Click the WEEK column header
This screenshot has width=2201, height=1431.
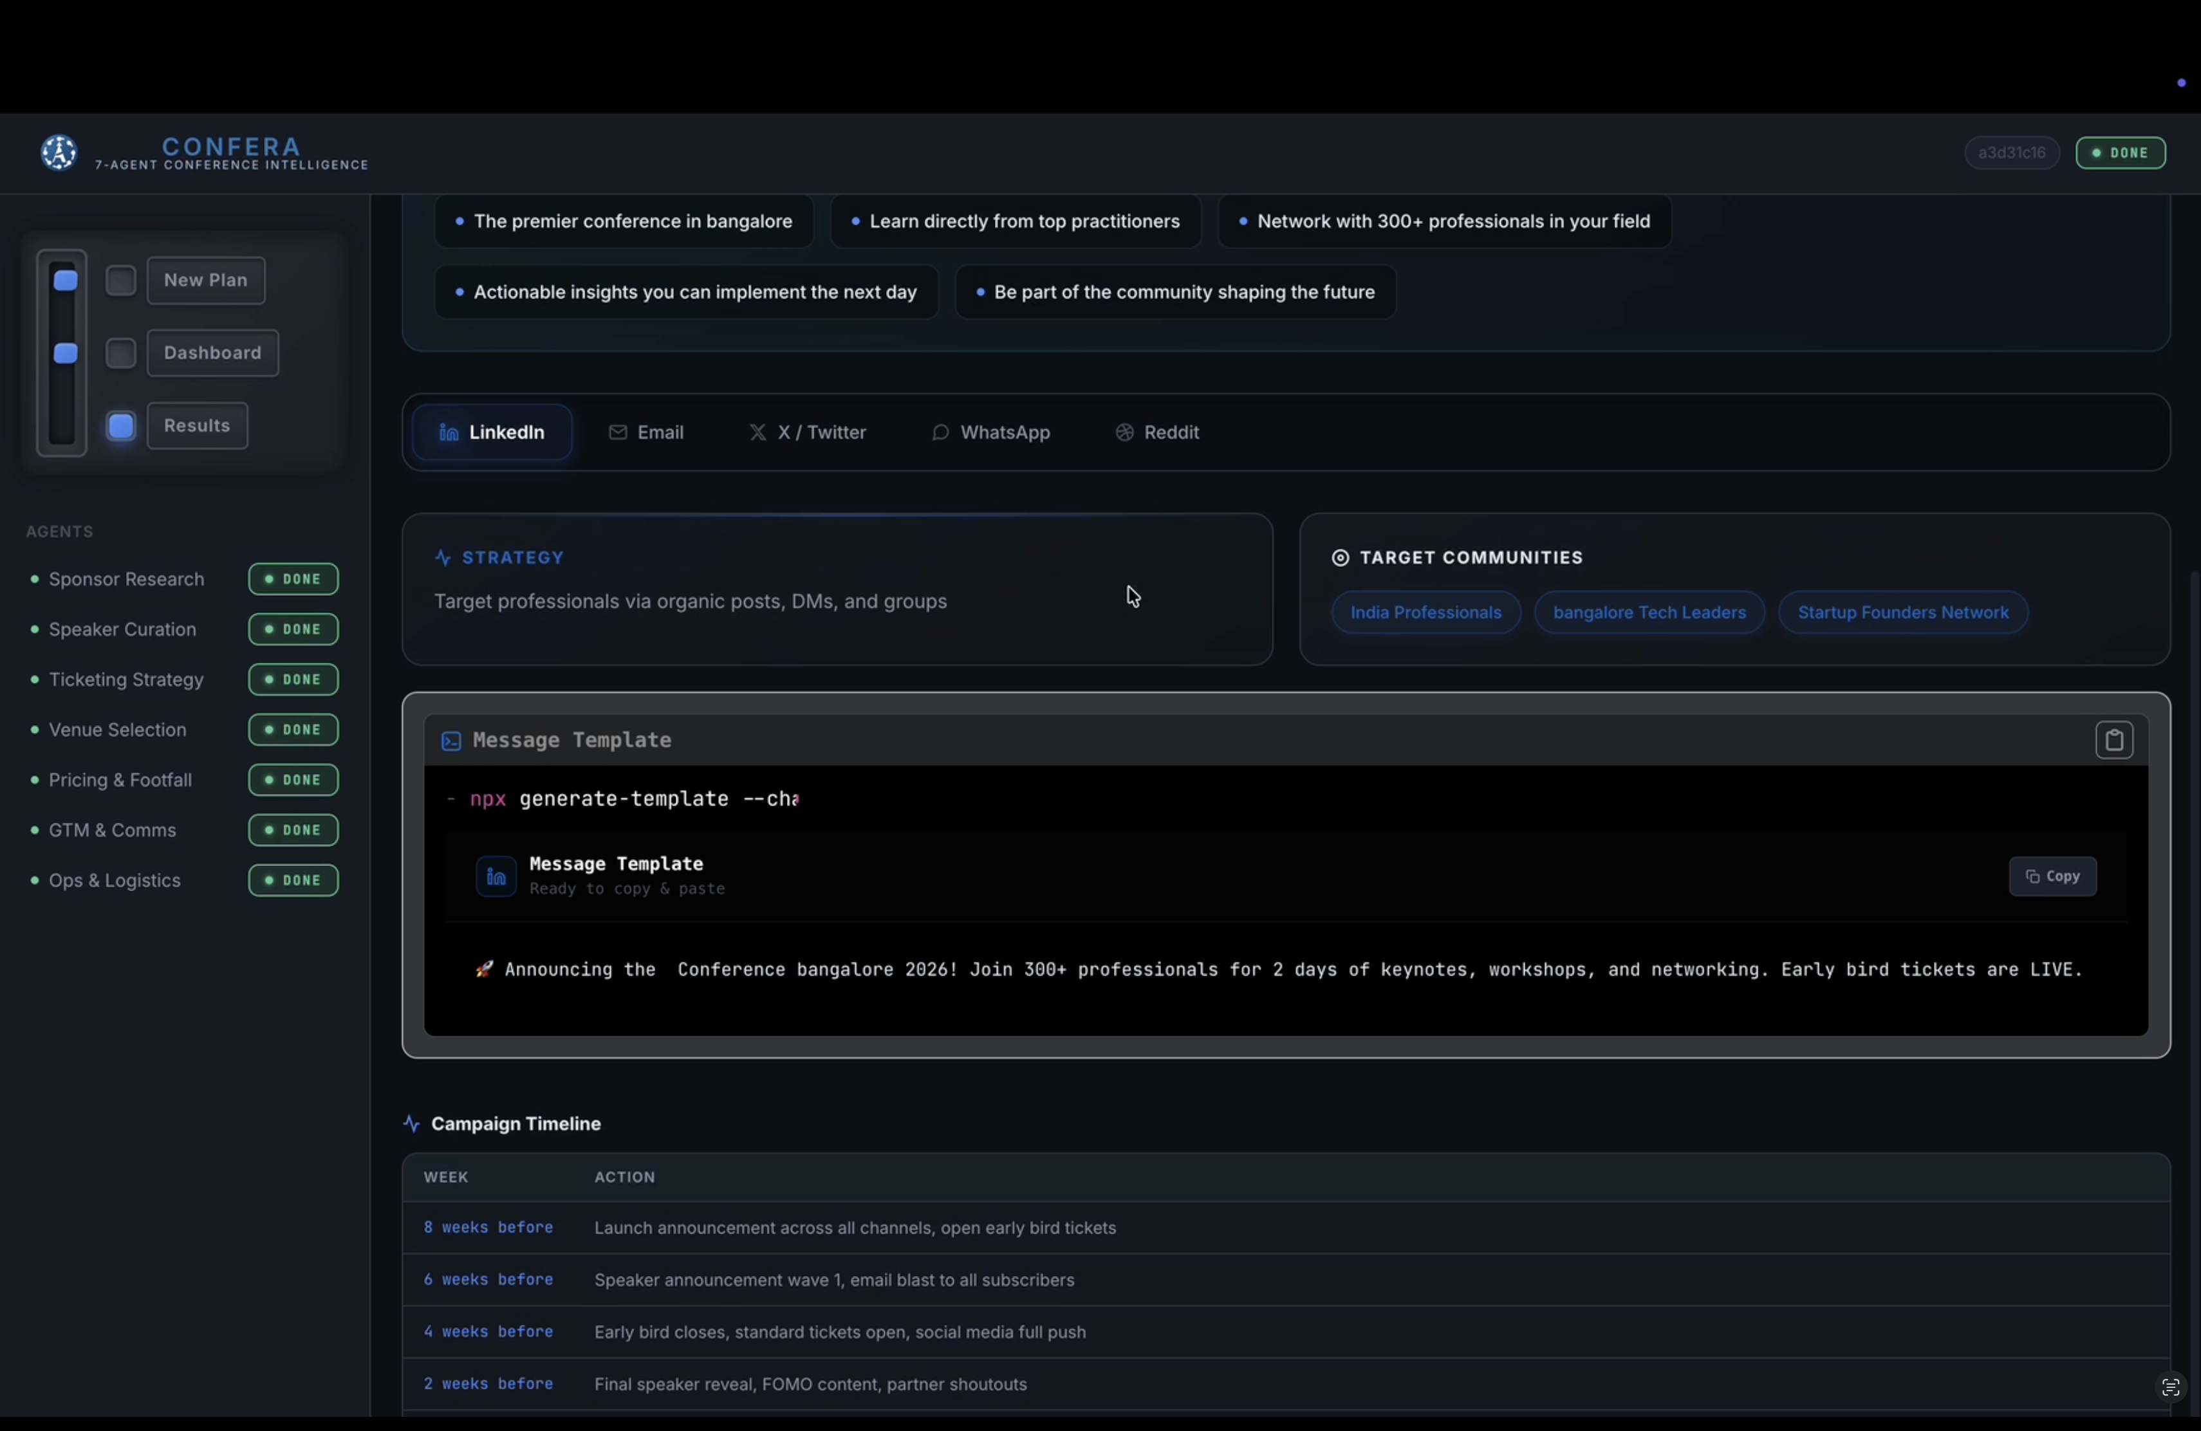coord(447,1177)
